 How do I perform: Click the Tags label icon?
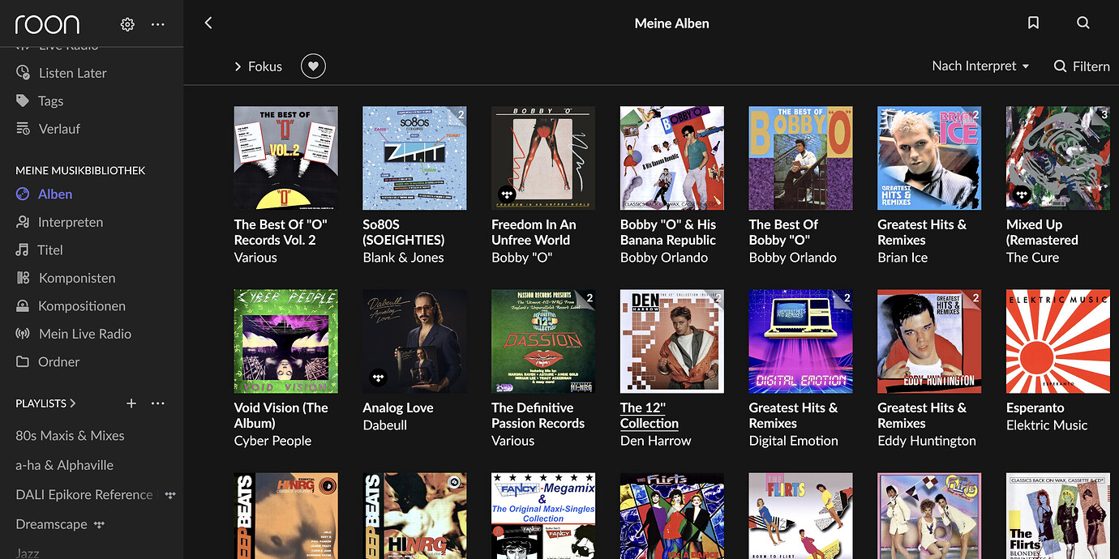pyautogui.click(x=23, y=101)
